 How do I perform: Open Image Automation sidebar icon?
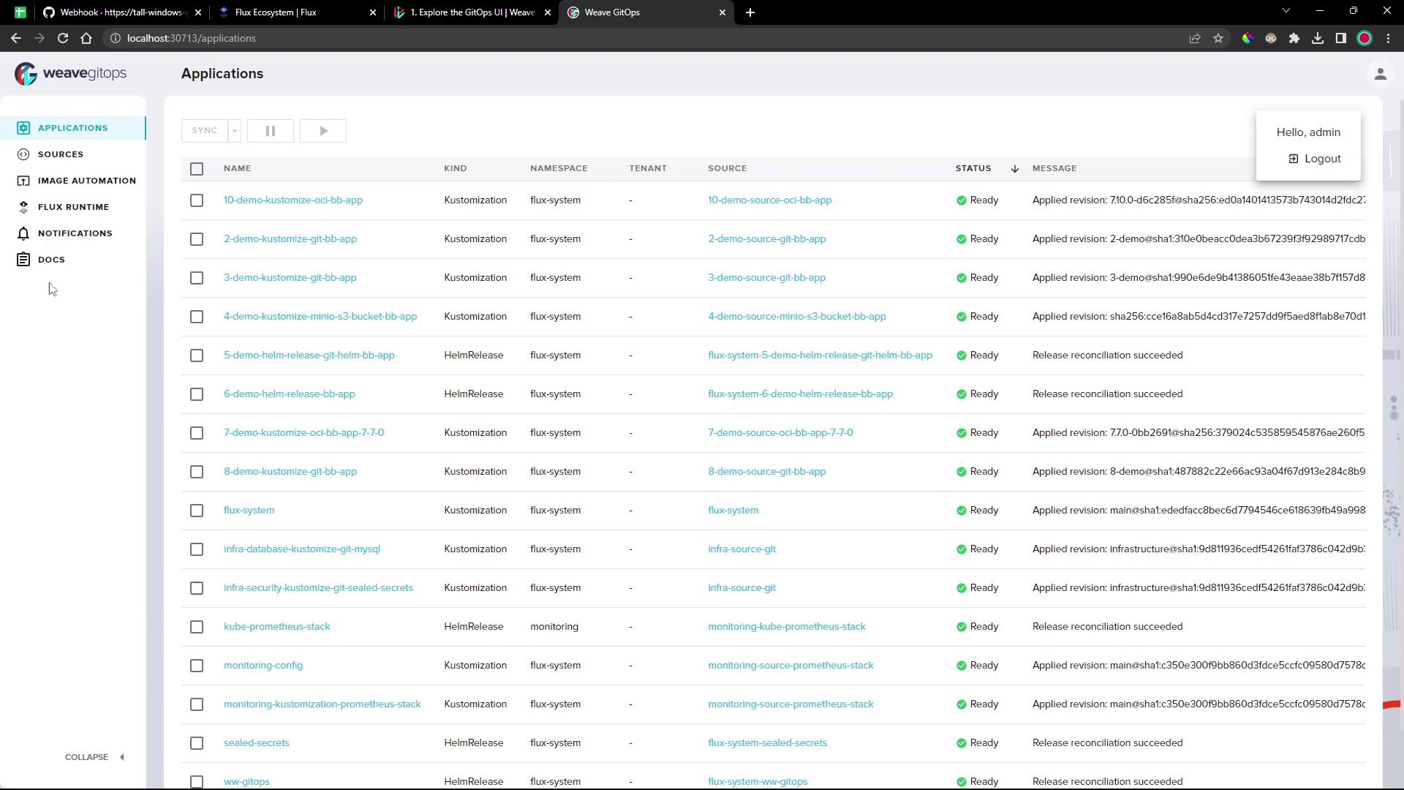tap(23, 181)
